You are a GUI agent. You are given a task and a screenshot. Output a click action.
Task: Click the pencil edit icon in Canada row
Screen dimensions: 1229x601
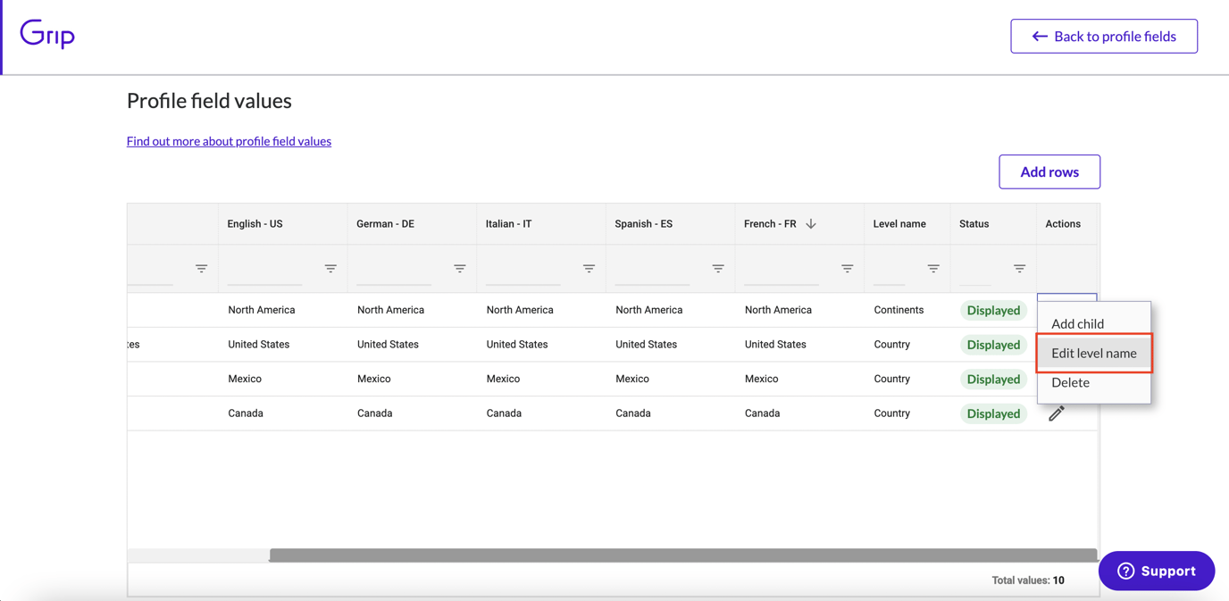[1057, 413]
